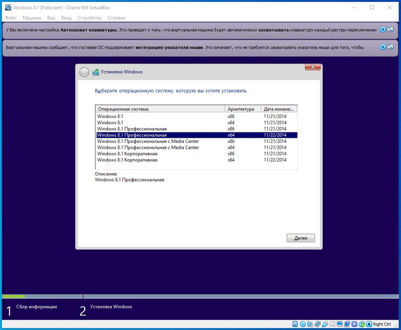Click the Описание label text
Image resolution: width=401 pixels, height=330 pixels.
[106, 174]
